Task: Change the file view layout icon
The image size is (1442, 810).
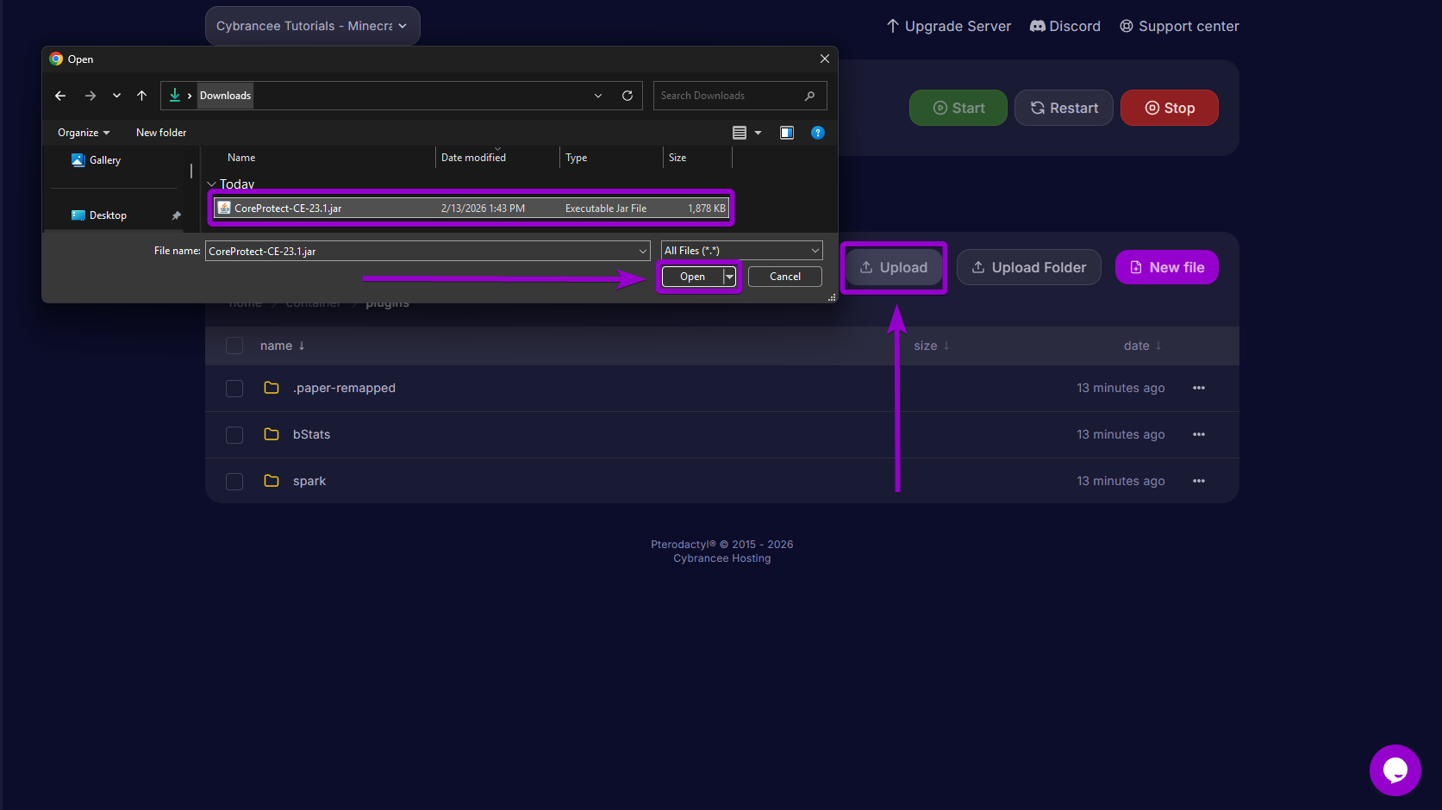Action: [740, 133]
